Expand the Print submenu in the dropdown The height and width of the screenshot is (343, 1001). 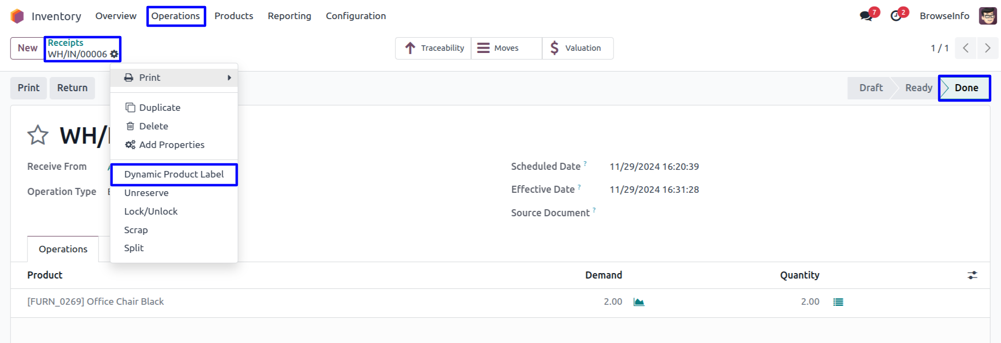[174, 78]
